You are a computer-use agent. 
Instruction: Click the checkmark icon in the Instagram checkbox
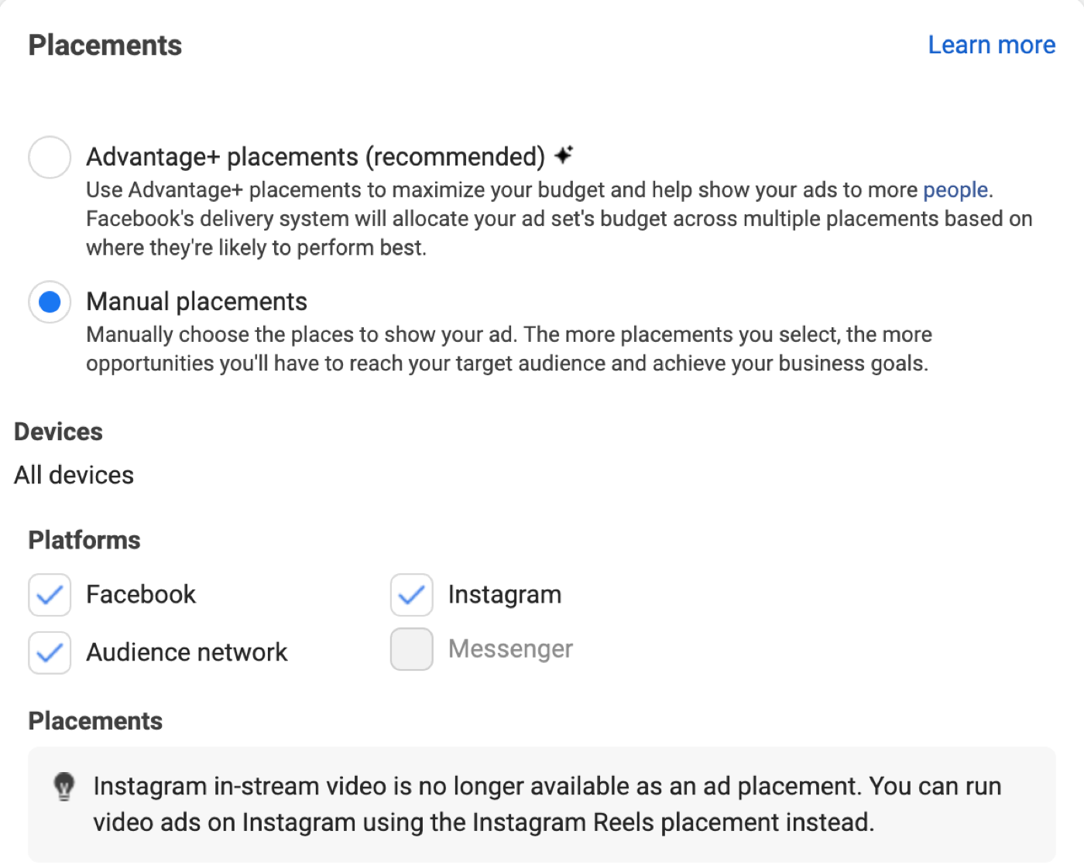pyautogui.click(x=410, y=595)
